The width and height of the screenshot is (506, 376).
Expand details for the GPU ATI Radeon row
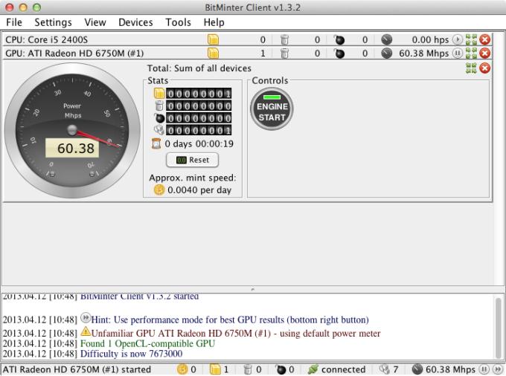tap(471, 54)
